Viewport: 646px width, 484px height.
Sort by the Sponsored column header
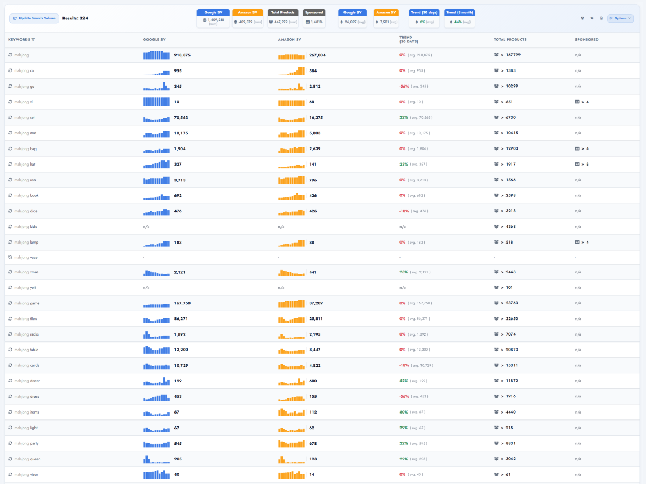[586, 39]
